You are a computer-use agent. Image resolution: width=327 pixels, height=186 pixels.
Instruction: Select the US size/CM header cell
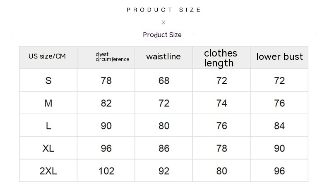coord(47,57)
